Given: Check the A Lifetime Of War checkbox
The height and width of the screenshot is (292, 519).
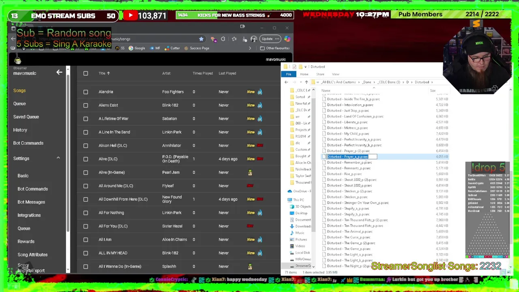Looking at the screenshot, I should pyautogui.click(x=86, y=118).
